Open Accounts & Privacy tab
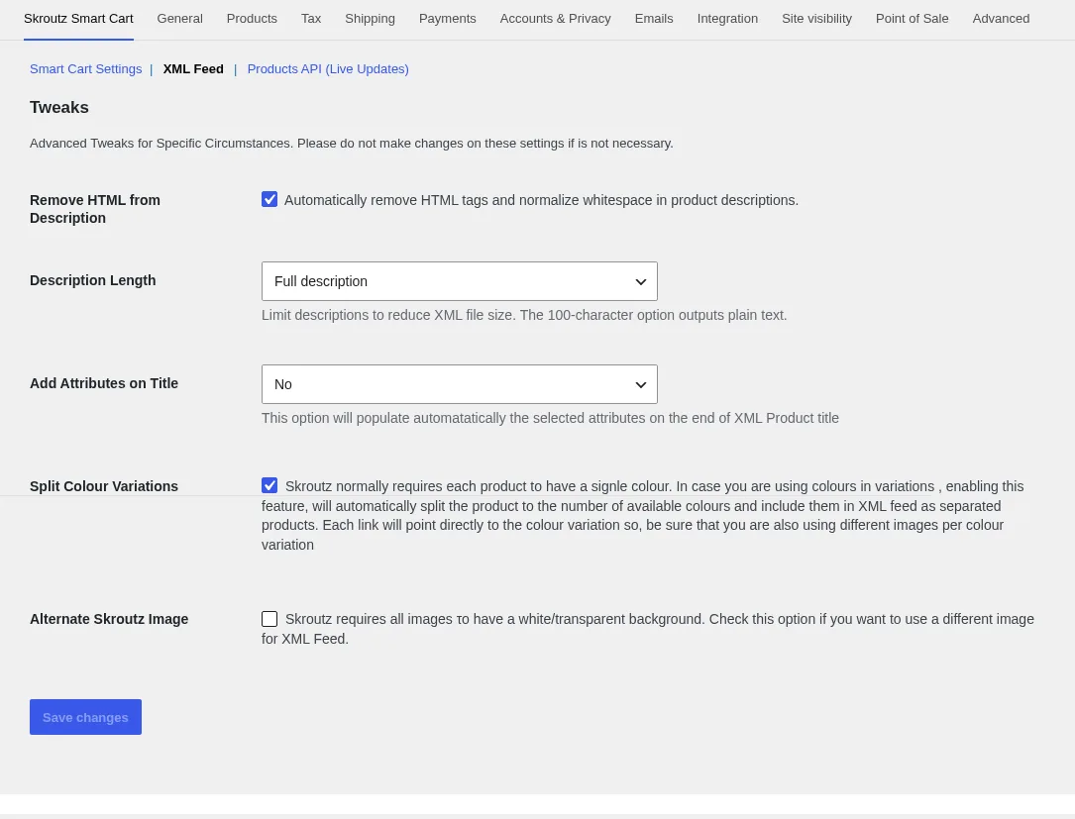Viewport: 1075px width, 819px height. pyautogui.click(x=555, y=19)
